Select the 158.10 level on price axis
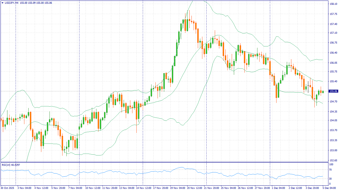 333,4
